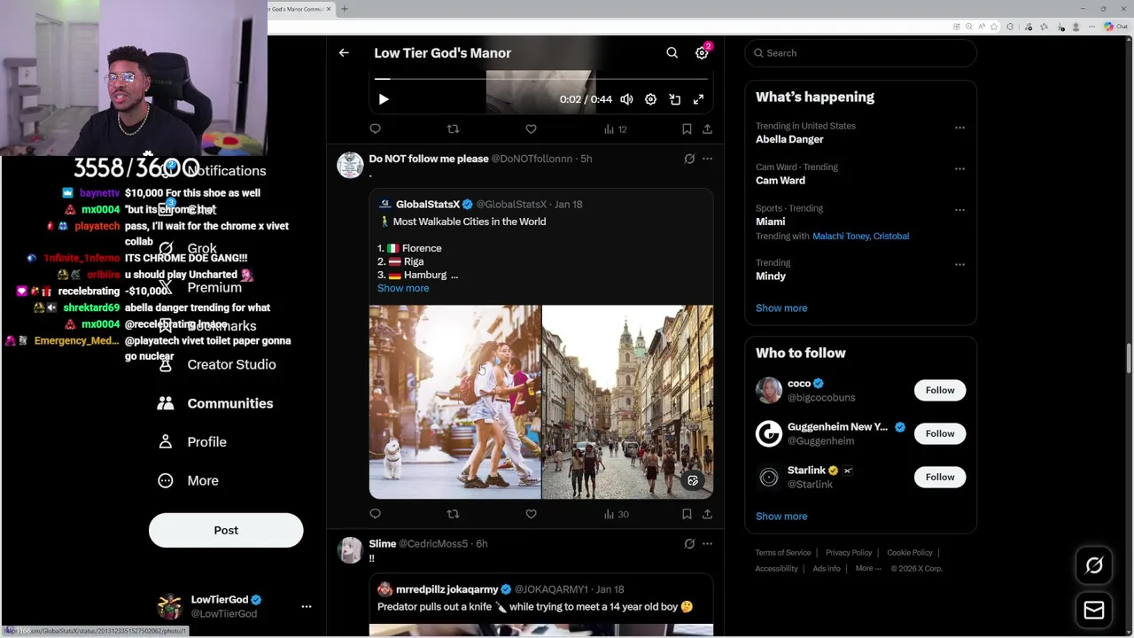Image resolution: width=1134 pixels, height=638 pixels.
Task: Open the DoNOTfollonnn profile avatar
Action: [350, 165]
